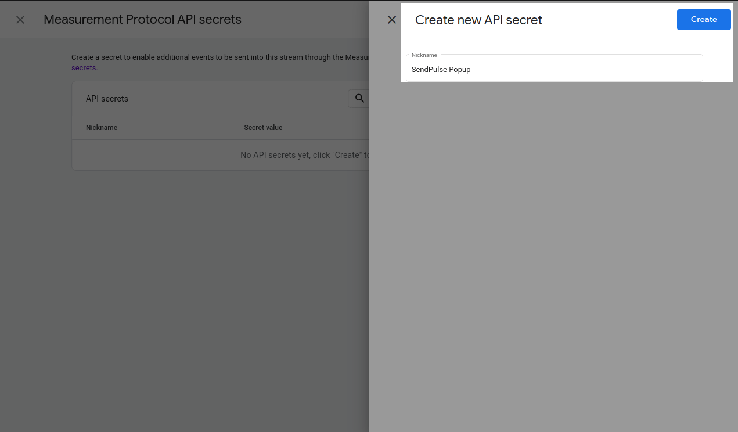Click the "Measurement Protocol API secrets" title
This screenshot has width=738, height=432.
pyautogui.click(x=142, y=20)
